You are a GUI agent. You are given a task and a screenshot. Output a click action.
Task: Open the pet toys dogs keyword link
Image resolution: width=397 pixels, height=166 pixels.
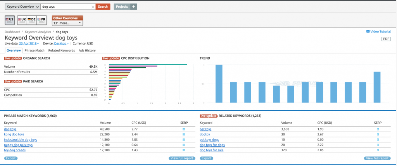(x=210, y=140)
